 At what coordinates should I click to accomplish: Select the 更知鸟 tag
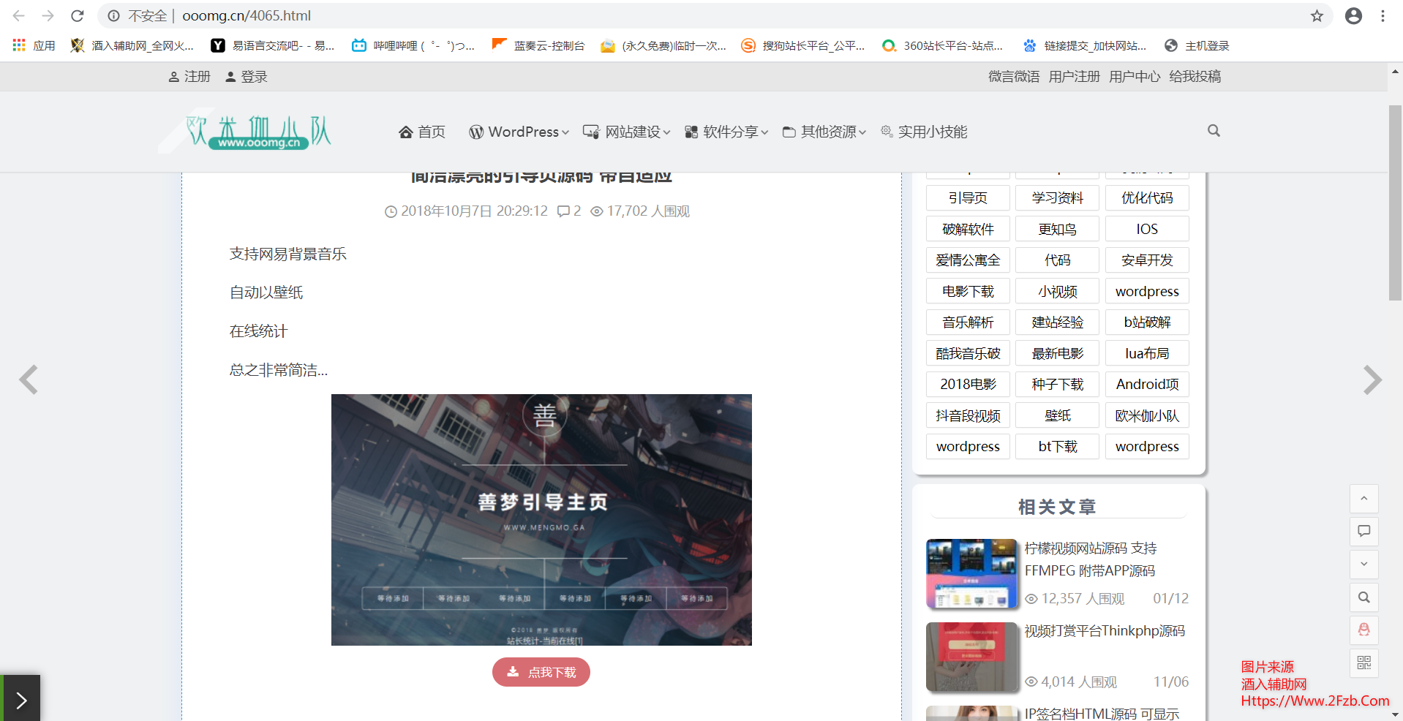coord(1058,229)
